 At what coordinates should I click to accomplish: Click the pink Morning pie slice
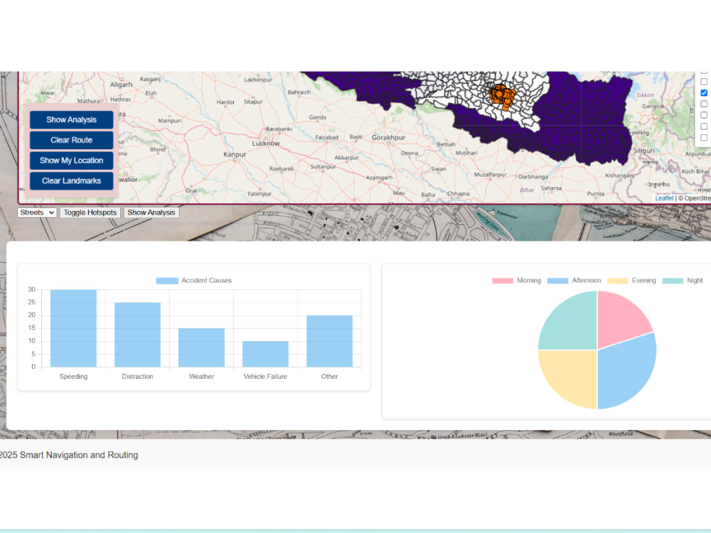click(x=619, y=320)
